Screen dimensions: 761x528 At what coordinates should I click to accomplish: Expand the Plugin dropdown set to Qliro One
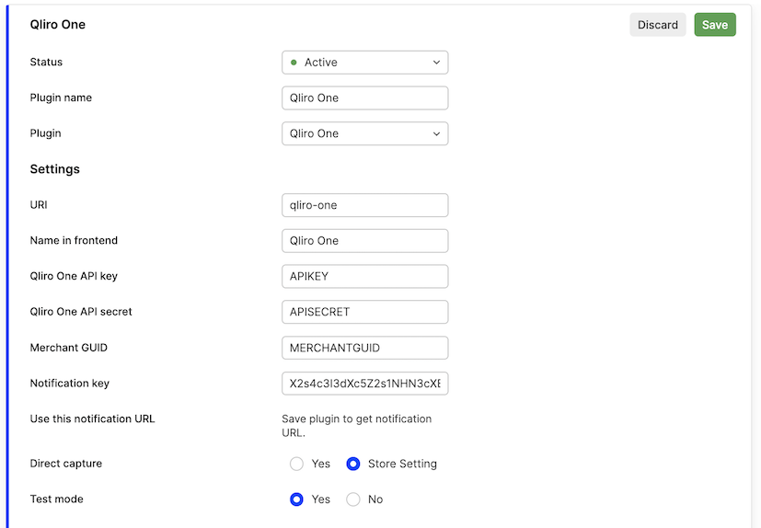click(x=364, y=133)
